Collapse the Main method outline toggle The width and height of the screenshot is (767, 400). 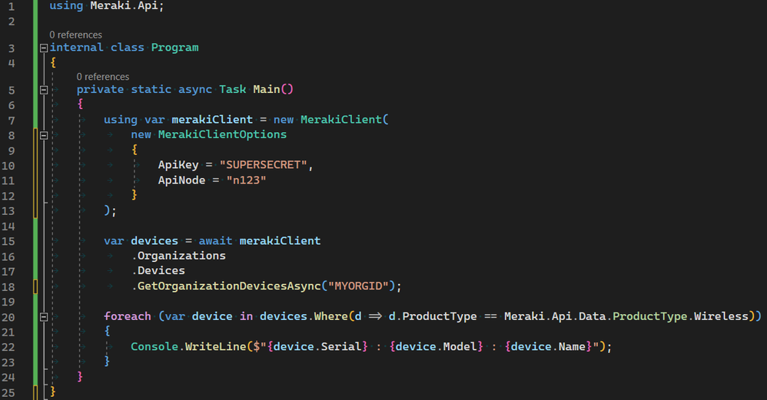(x=44, y=90)
